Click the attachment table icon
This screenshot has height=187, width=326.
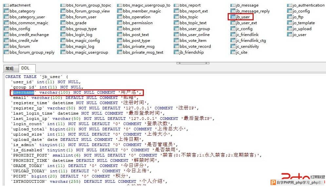(6, 5)
